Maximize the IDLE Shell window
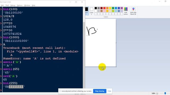Viewport: 170px width, 95px height. pos(76,2)
